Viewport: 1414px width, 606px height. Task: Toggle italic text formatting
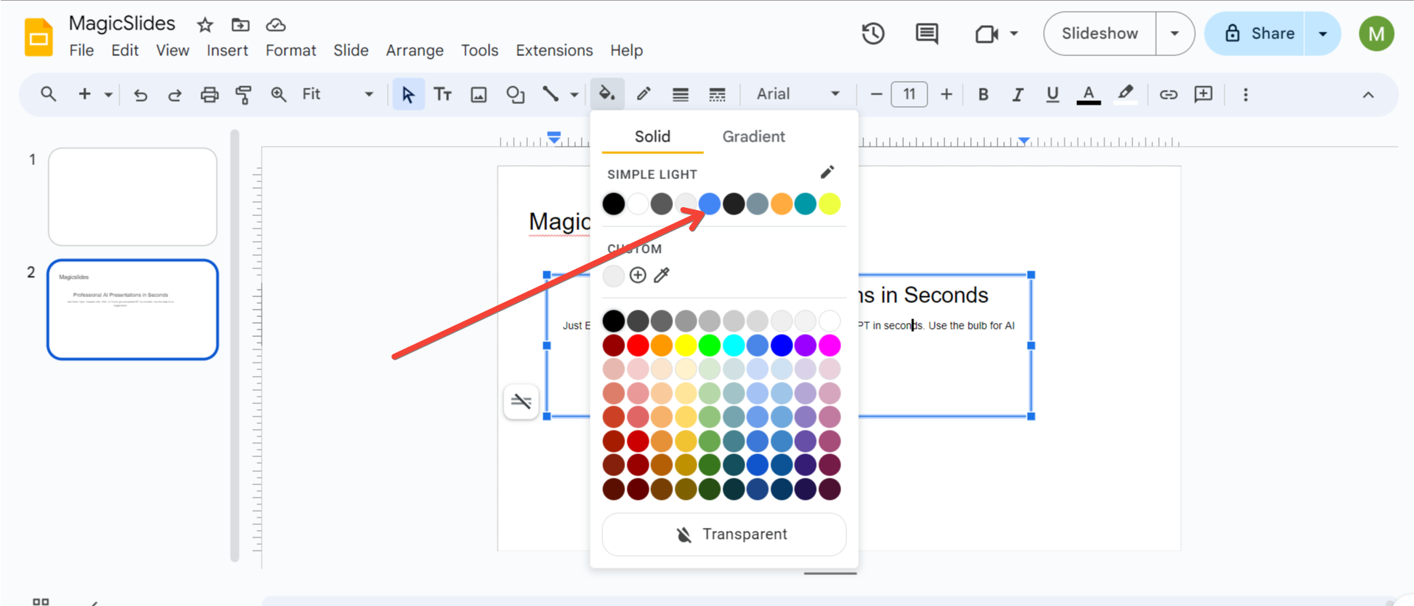click(x=1017, y=94)
